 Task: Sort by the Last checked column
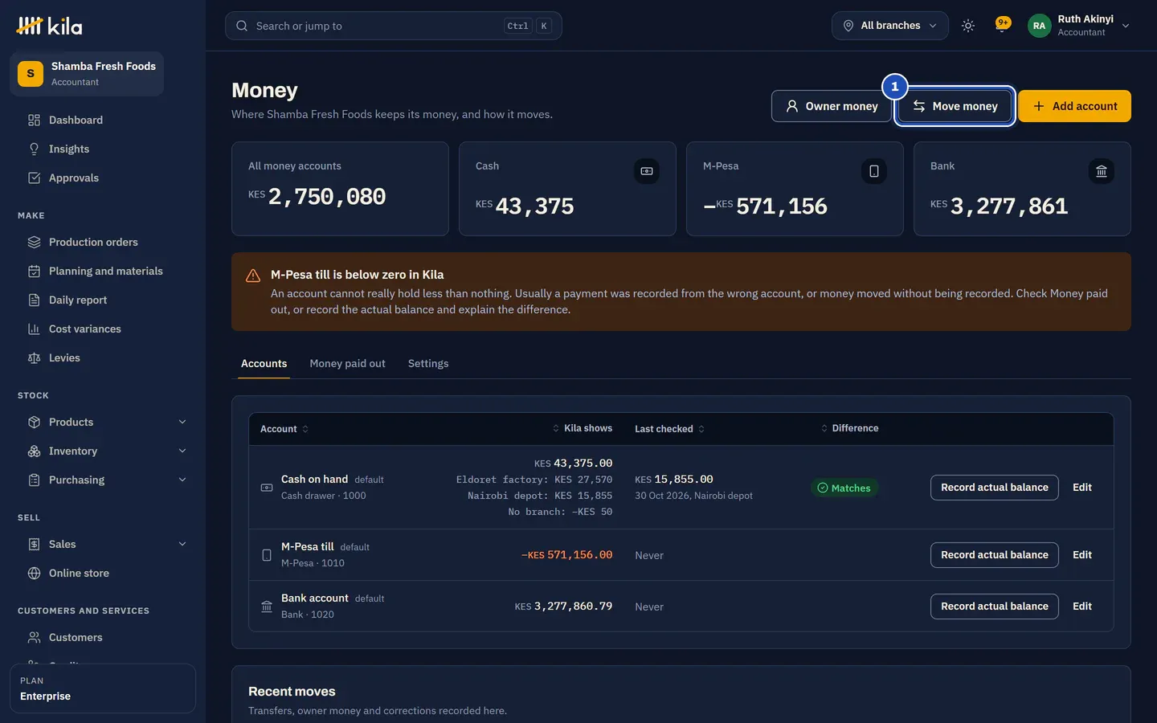(669, 429)
